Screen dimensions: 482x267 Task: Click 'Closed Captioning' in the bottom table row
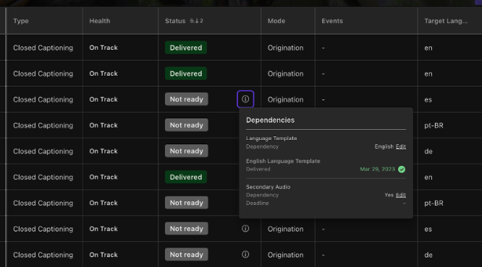click(43, 255)
